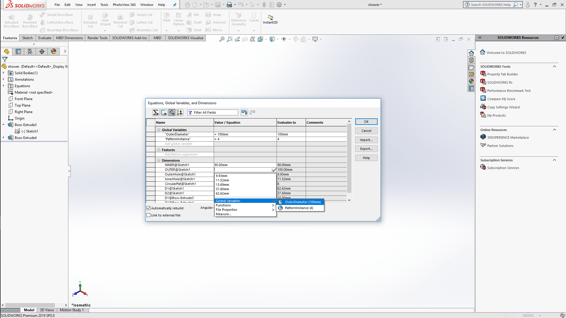This screenshot has height=318, width=566.
Task: Switch to Sketch Equation View icon
Action: (x=164, y=112)
